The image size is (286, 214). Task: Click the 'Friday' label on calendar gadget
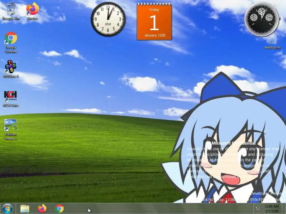tap(154, 10)
